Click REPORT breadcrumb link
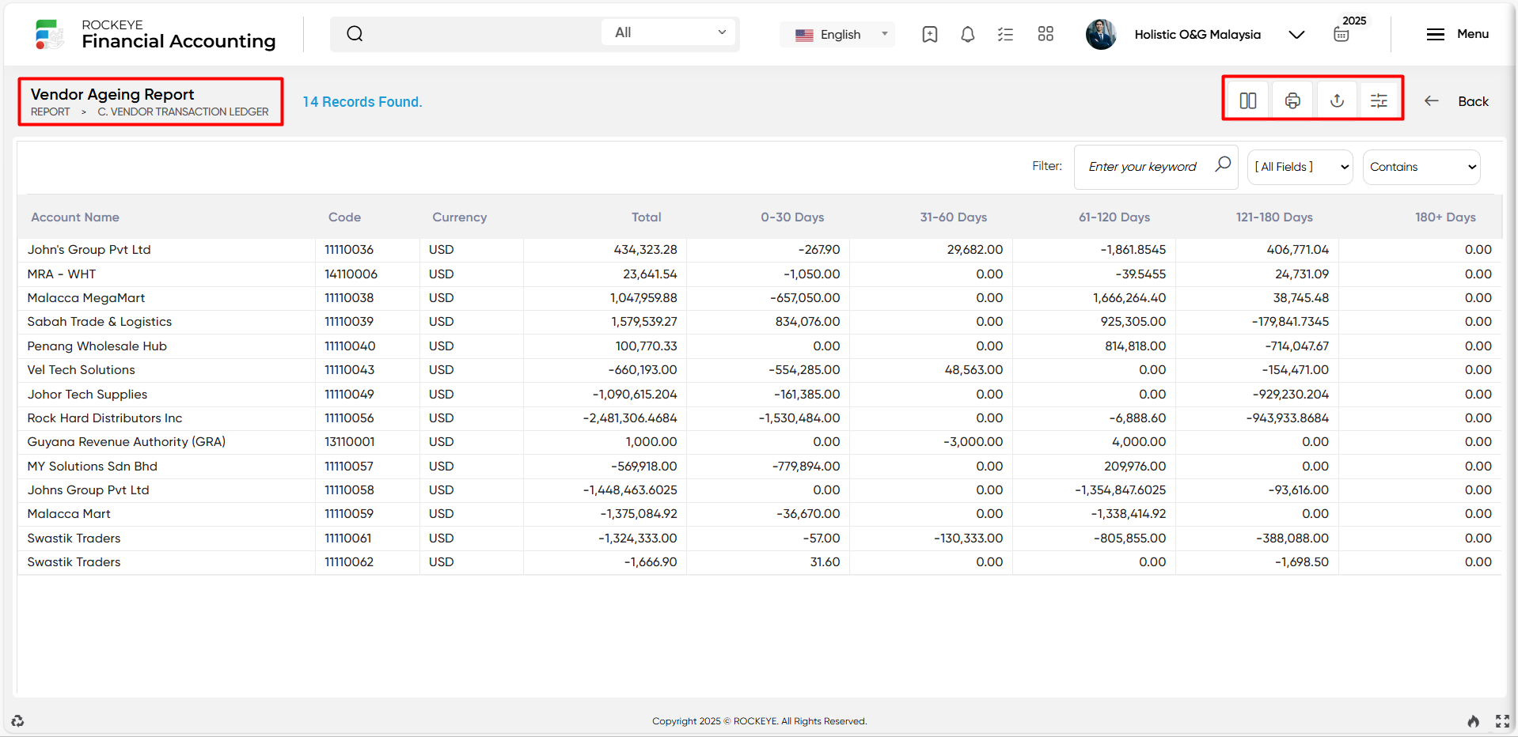The width and height of the screenshot is (1518, 737). point(50,111)
